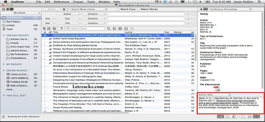Collapse sidebar with bottom-left arrow button
Viewport: 265px width, 122px height.
click(4, 116)
